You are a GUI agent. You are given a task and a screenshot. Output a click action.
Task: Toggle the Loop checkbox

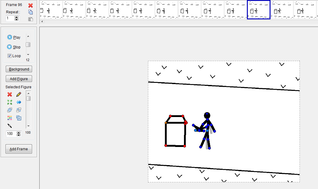[x=10, y=56]
